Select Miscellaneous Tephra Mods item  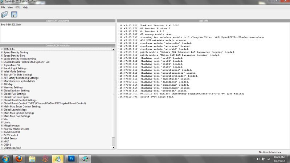coord(19,81)
